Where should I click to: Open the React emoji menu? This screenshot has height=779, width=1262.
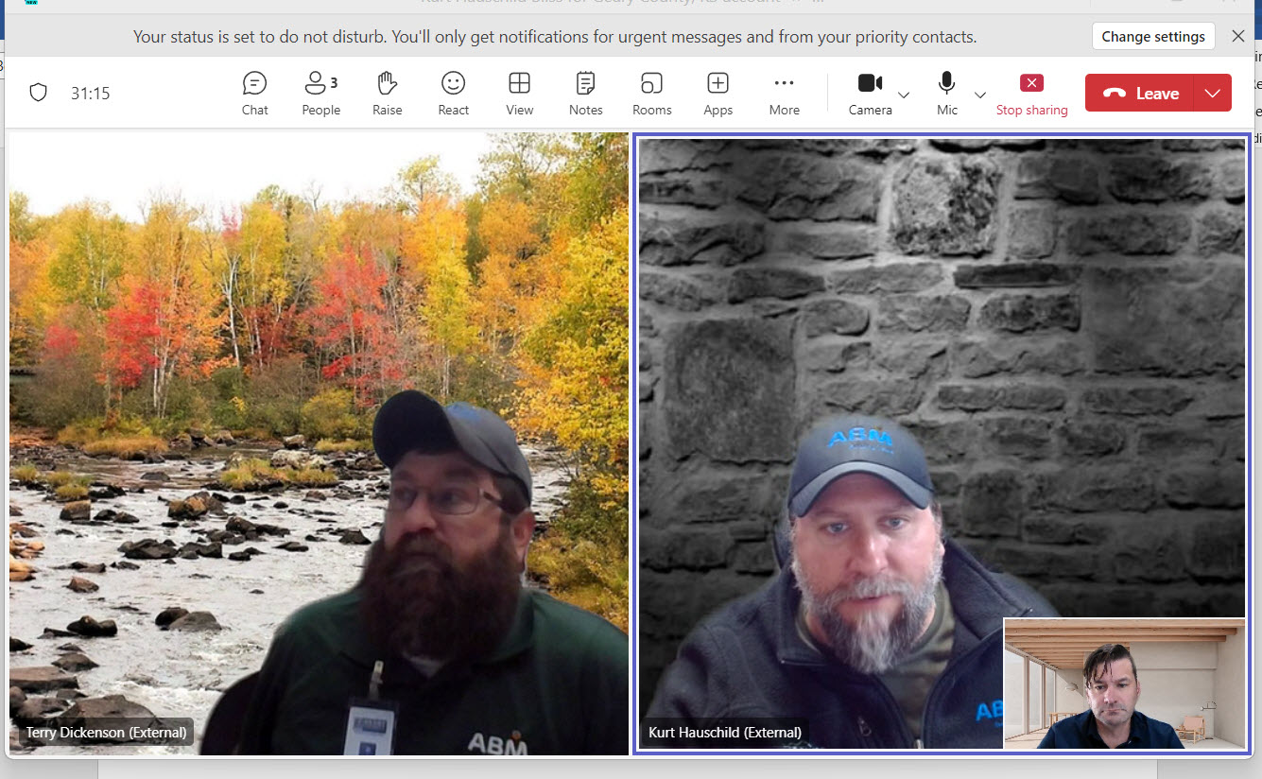tap(453, 94)
